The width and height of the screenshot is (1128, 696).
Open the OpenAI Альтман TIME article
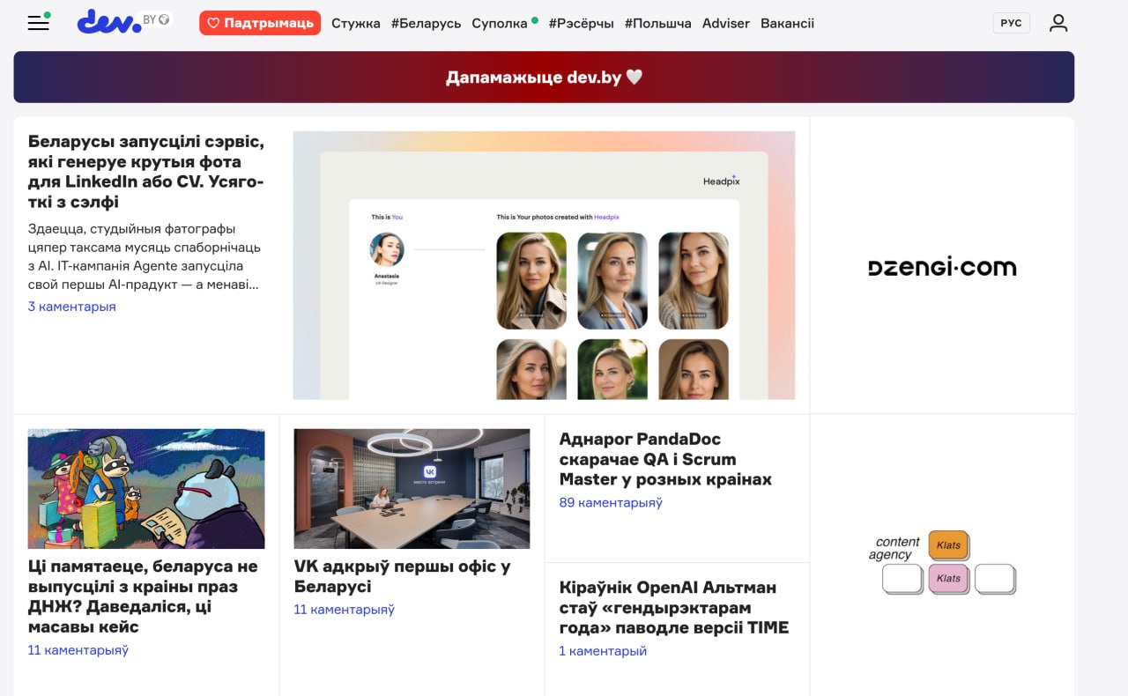pyautogui.click(x=674, y=607)
